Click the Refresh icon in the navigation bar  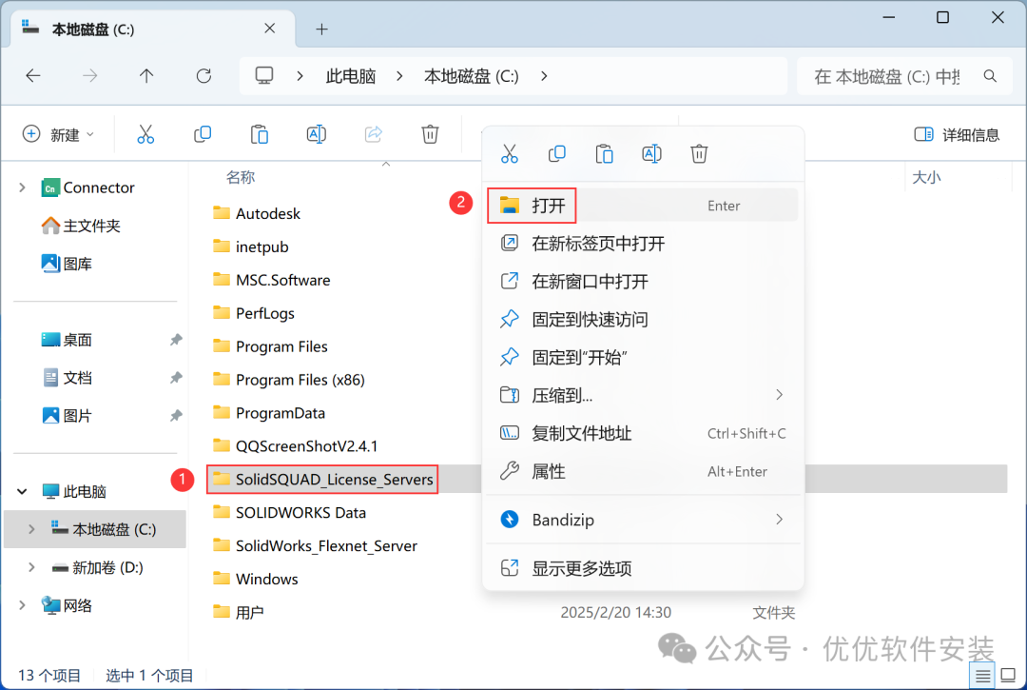tap(203, 76)
